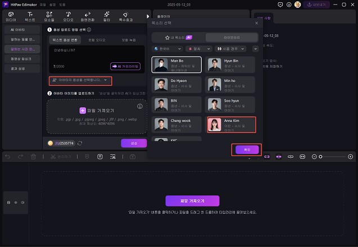Screen dimensions: 358x247
Task: Select the highlighted talking photo sidebar item
Action: [22, 49]
